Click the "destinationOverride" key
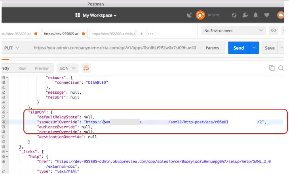The height and width of the screenshot is (174, 289). [x=60, y=136]
